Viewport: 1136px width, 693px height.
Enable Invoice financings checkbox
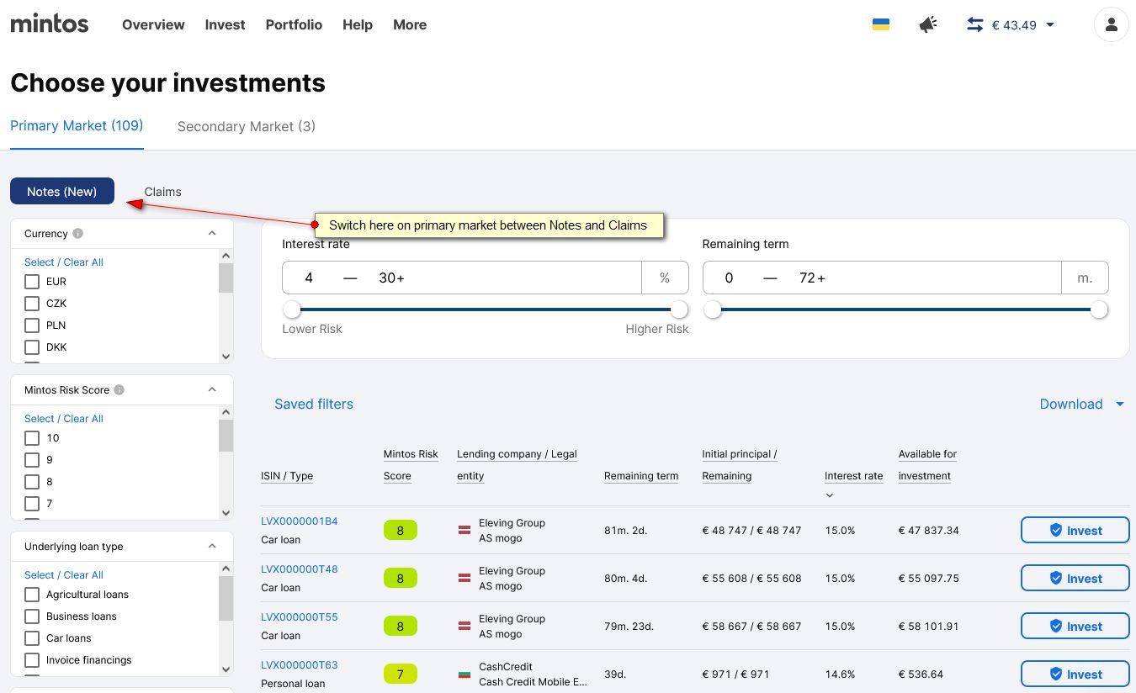coord(32,660)
